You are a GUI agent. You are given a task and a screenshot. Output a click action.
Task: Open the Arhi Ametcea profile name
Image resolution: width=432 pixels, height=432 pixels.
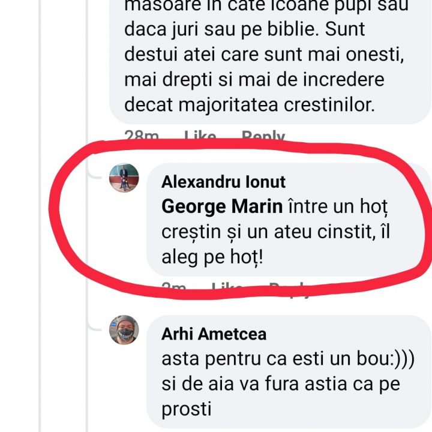tap(214, 334)
